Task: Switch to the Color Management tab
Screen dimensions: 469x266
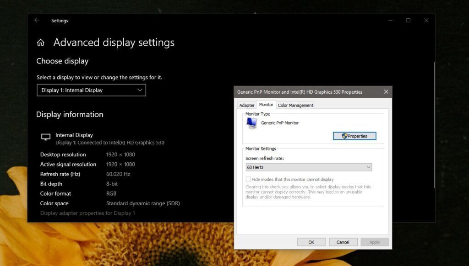Action: tap(295, 105)
